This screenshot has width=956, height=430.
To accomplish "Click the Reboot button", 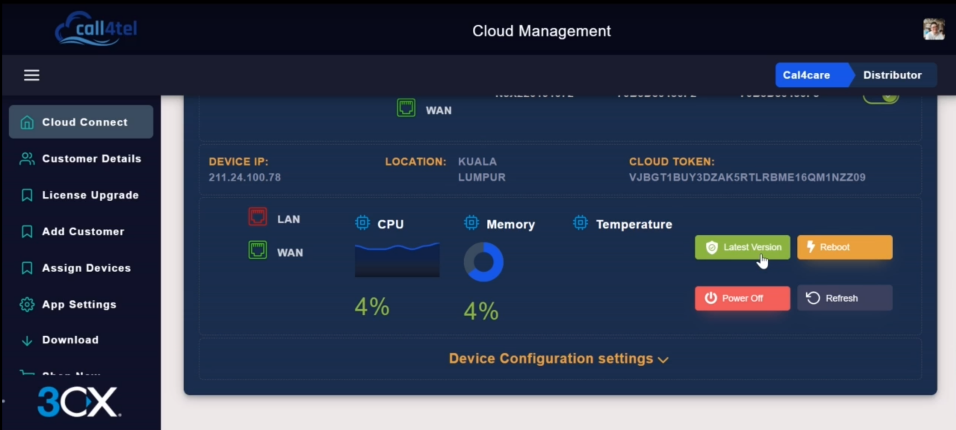I will (x=844, y=247).
